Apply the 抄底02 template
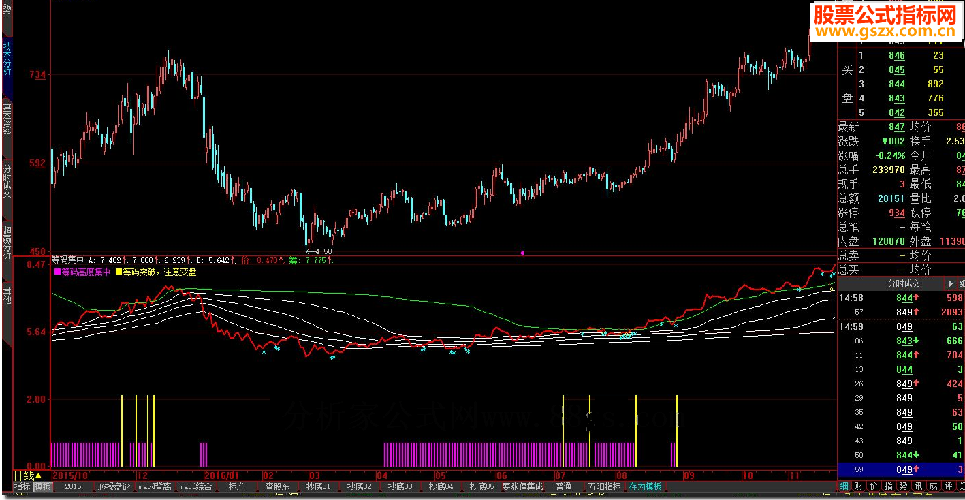The height and width of the screenshot is (500, 965). pos(359,487)
